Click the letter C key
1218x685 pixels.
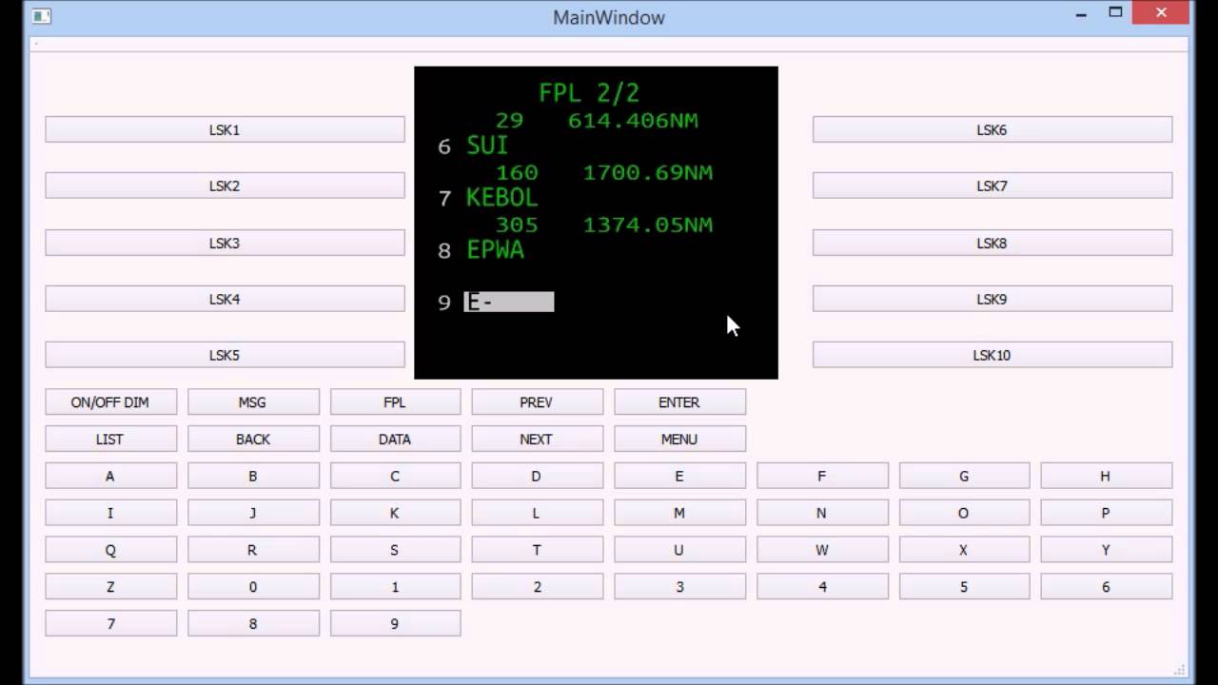pos(395,476)
